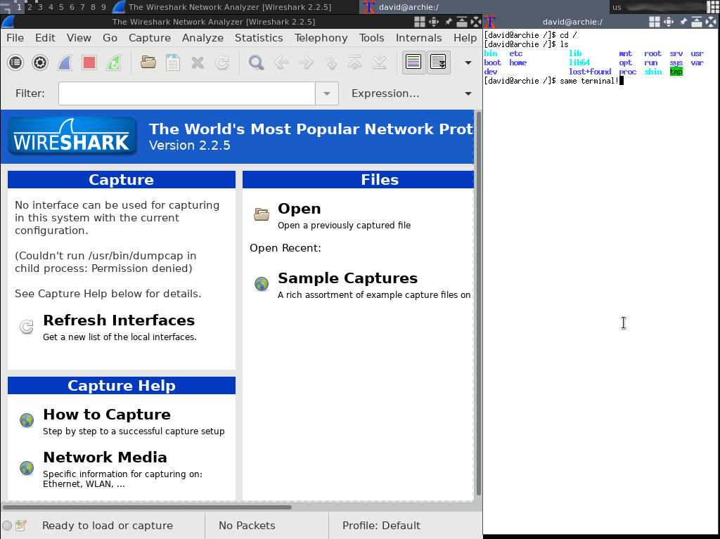This screenshot has width=720, height=539.
Task: Open the How to Capture help link
Action: pos(107,415)
